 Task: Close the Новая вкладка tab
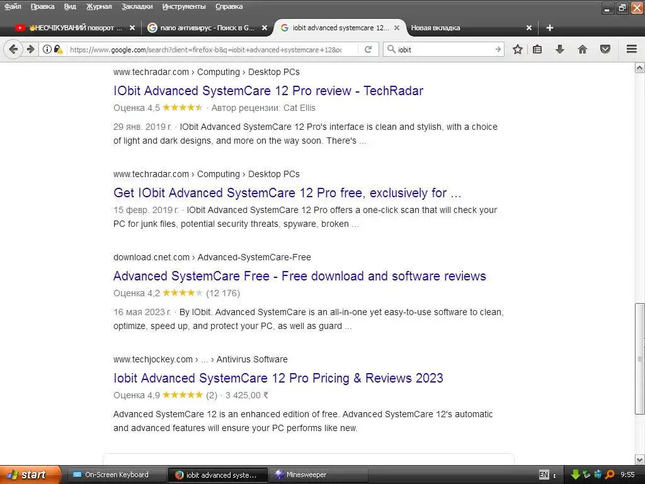[529, 28]
